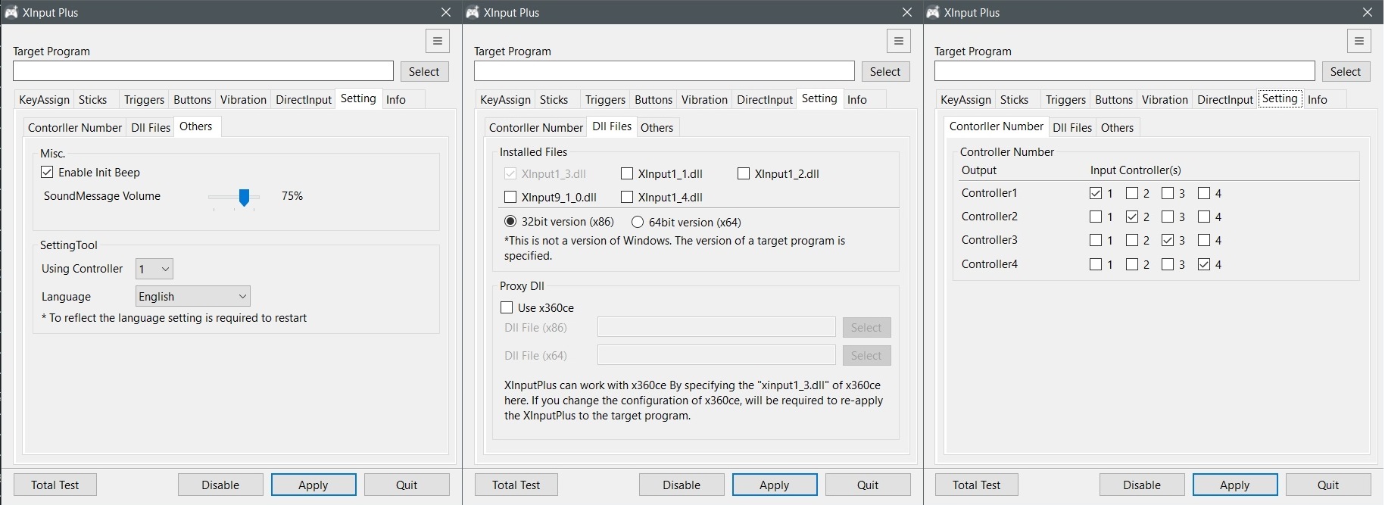Click gamepad title icon of window showing Proxy Dll
The width and height of the screenshot is (1385, 505).
click(x=473, y=12)
